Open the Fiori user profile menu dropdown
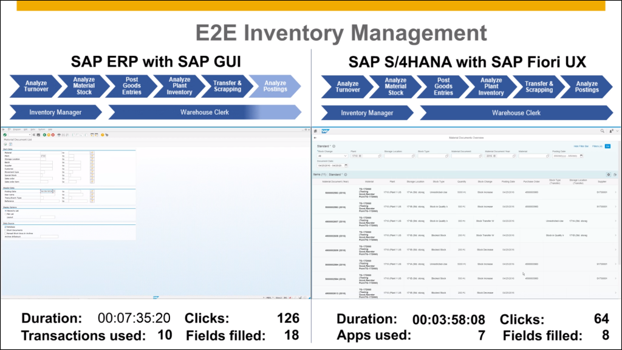This screenshot has width=622, height=350. click(x=613, y=130)
